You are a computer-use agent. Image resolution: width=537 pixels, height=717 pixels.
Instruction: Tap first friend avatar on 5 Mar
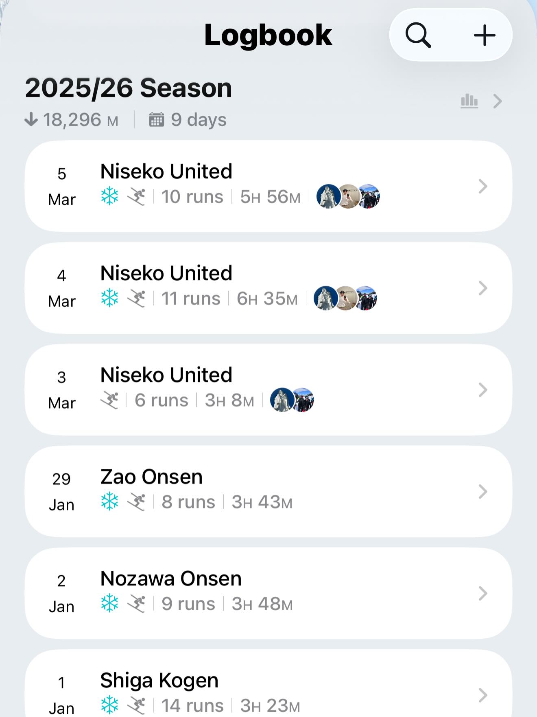pos(327,196)
